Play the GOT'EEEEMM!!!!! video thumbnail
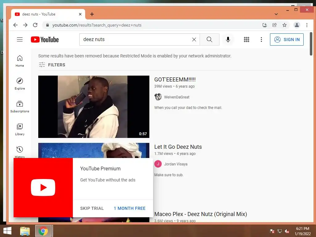316x237 pixels. [94, 106]
